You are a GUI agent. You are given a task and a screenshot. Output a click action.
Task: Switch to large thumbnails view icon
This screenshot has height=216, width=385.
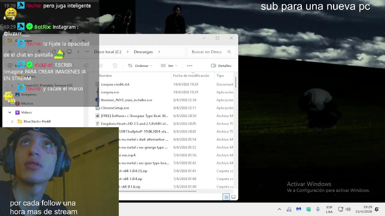[233, 197]
